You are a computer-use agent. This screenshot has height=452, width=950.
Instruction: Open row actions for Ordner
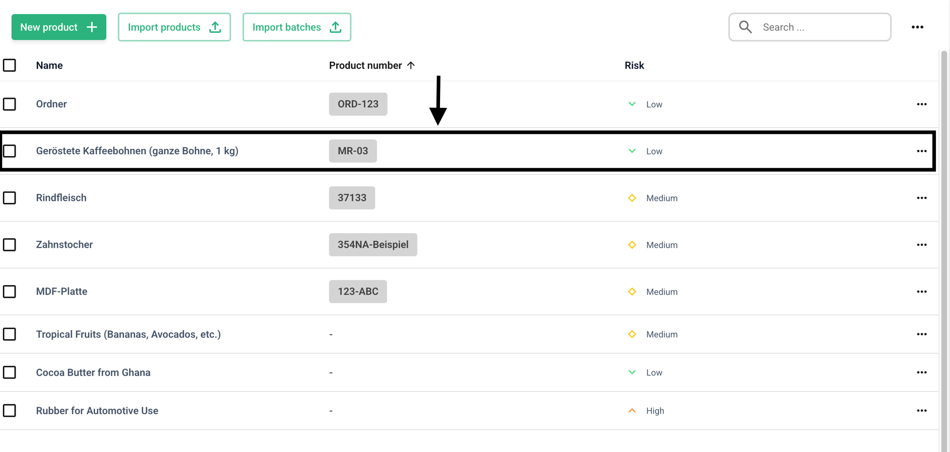coord(922,104)
